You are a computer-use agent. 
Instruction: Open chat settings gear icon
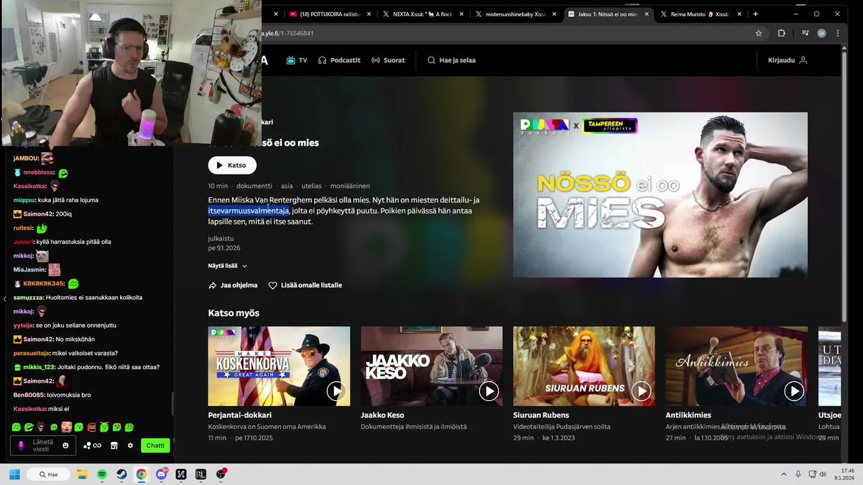(x=130, y=445)
